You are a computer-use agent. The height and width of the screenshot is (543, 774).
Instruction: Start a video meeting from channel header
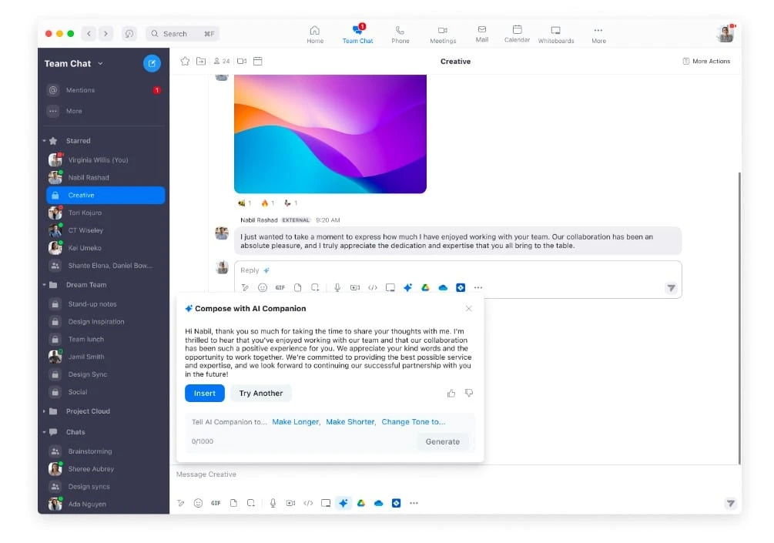tap(242, 61)
